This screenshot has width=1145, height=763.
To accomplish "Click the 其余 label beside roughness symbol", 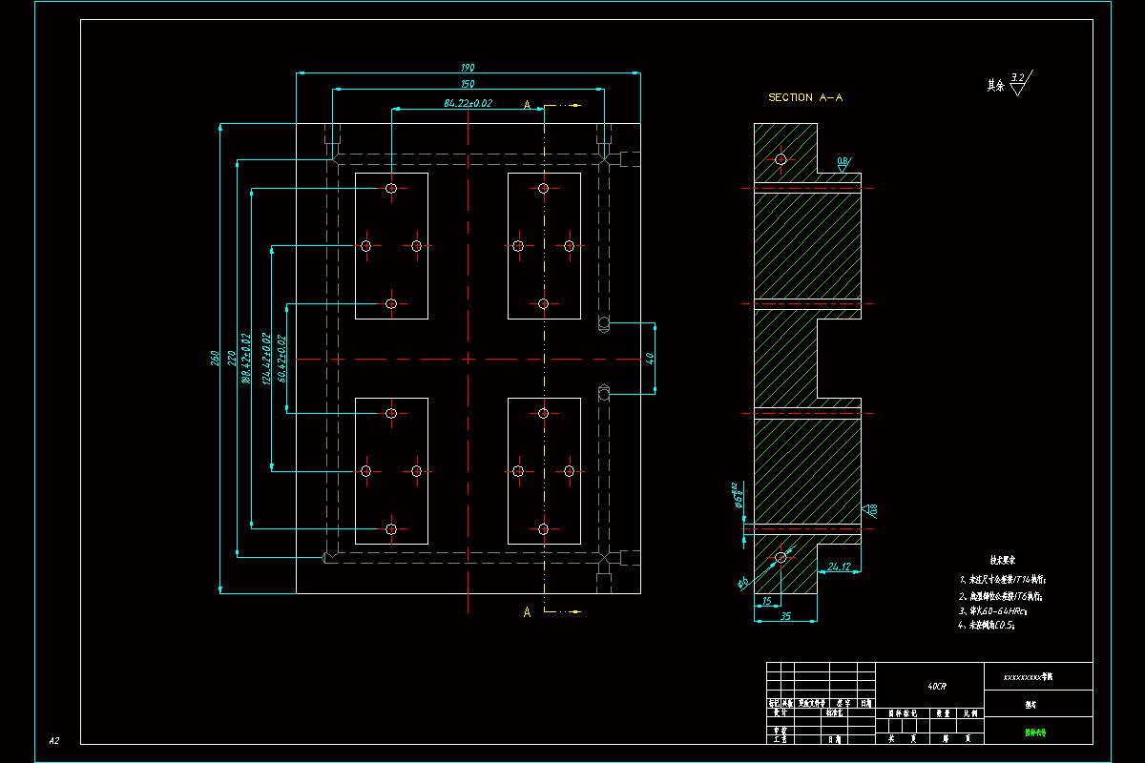I will tap(996, 85).
